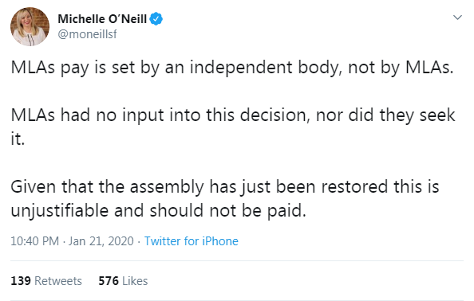Click the word 'unjustifiable' in the tweet

(60, 211)
